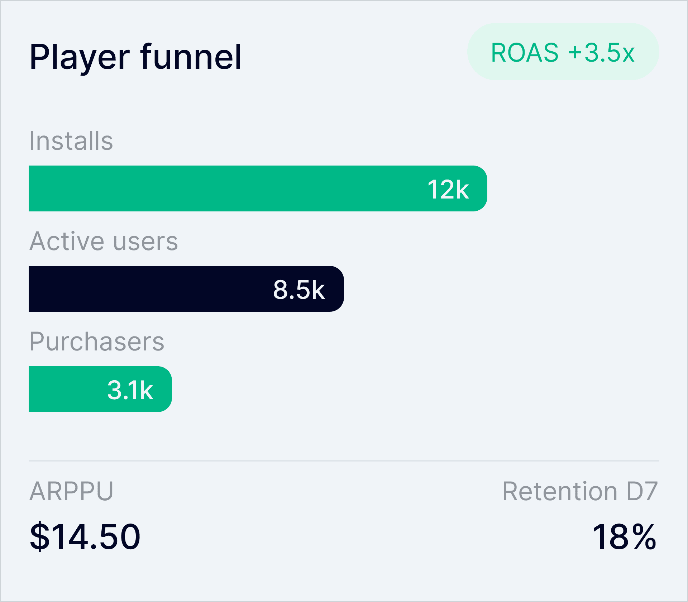688x602 pixels.
Task: Click the Retention D7 label
Action: click(x=580, y=491)
